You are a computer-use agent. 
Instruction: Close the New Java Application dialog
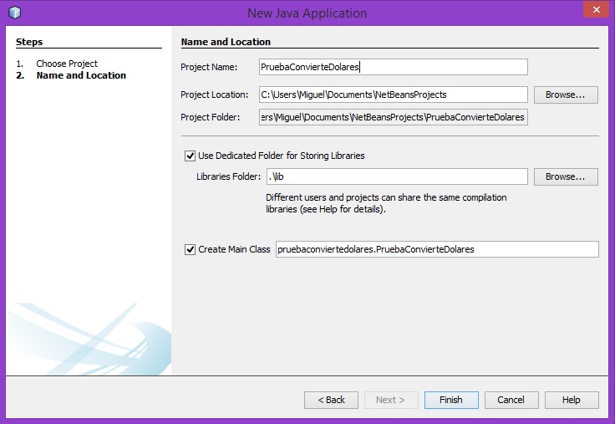[594, 11]
